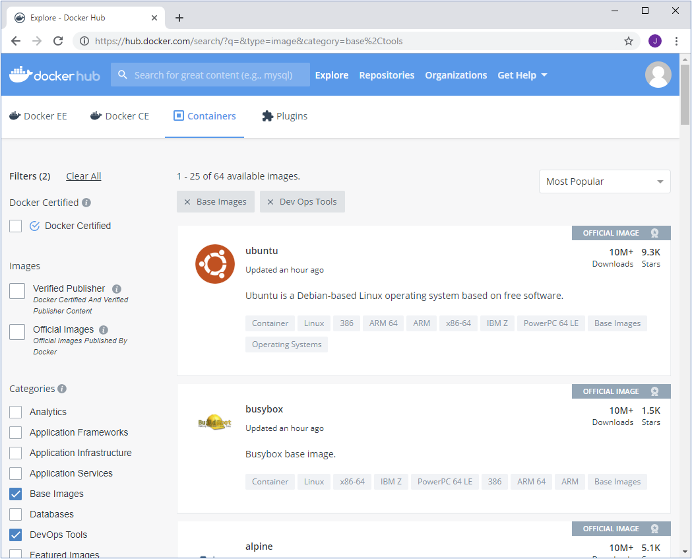Open the Chrome browser options menu
The height and width of the screenshot is (559, 692).
pos(676,41)
